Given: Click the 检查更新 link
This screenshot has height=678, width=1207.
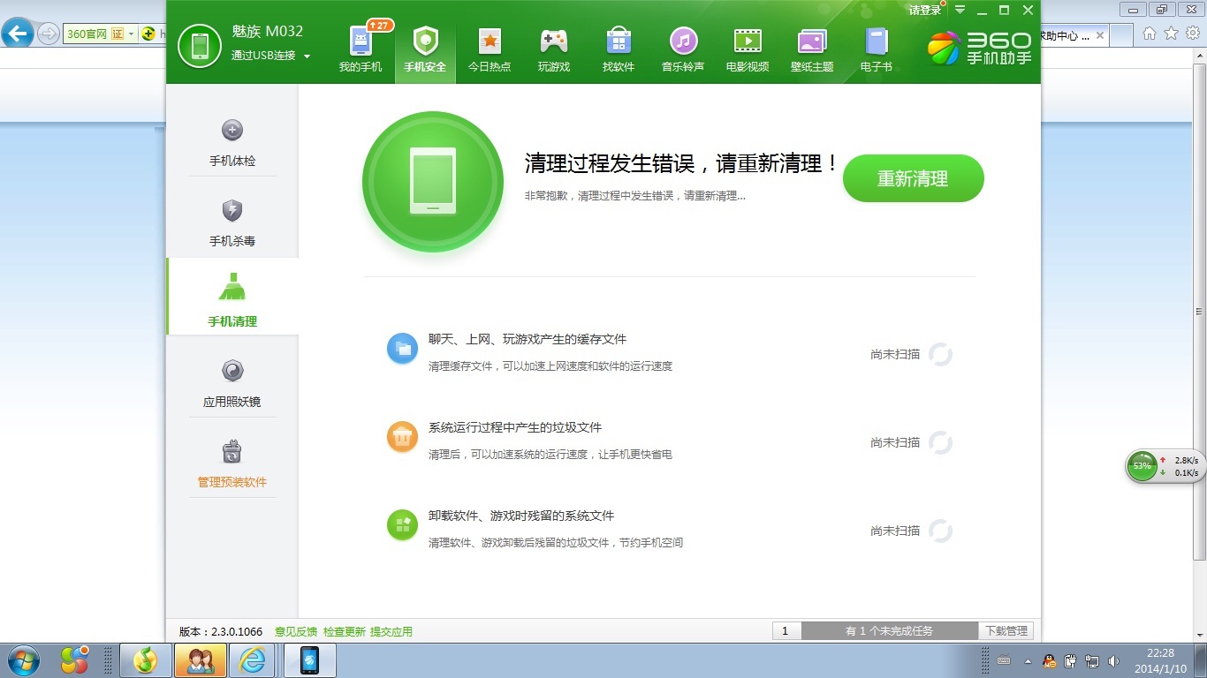Looking at the screenshot, I should pos(345,631).
